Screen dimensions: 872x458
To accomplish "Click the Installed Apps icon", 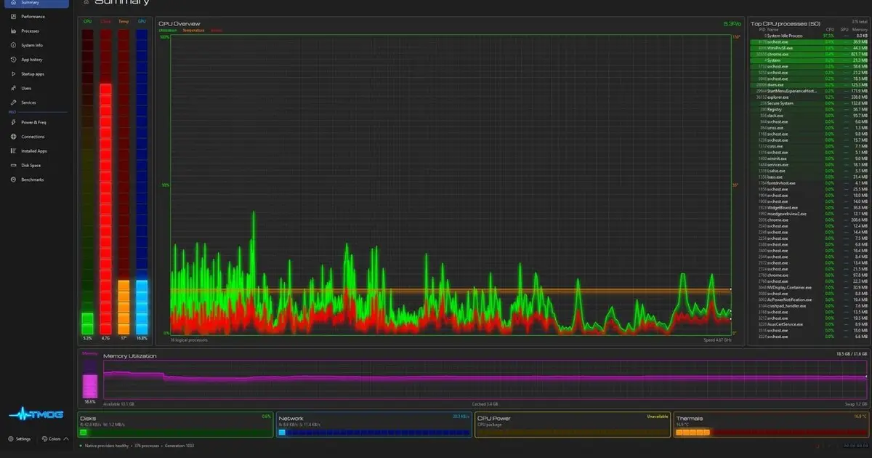I will click(x=14, y=150).
